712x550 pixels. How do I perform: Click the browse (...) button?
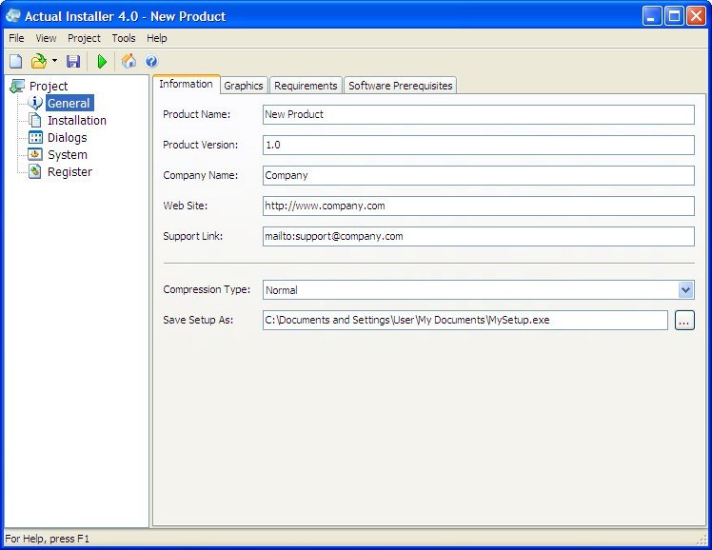(x=684, y=321)
